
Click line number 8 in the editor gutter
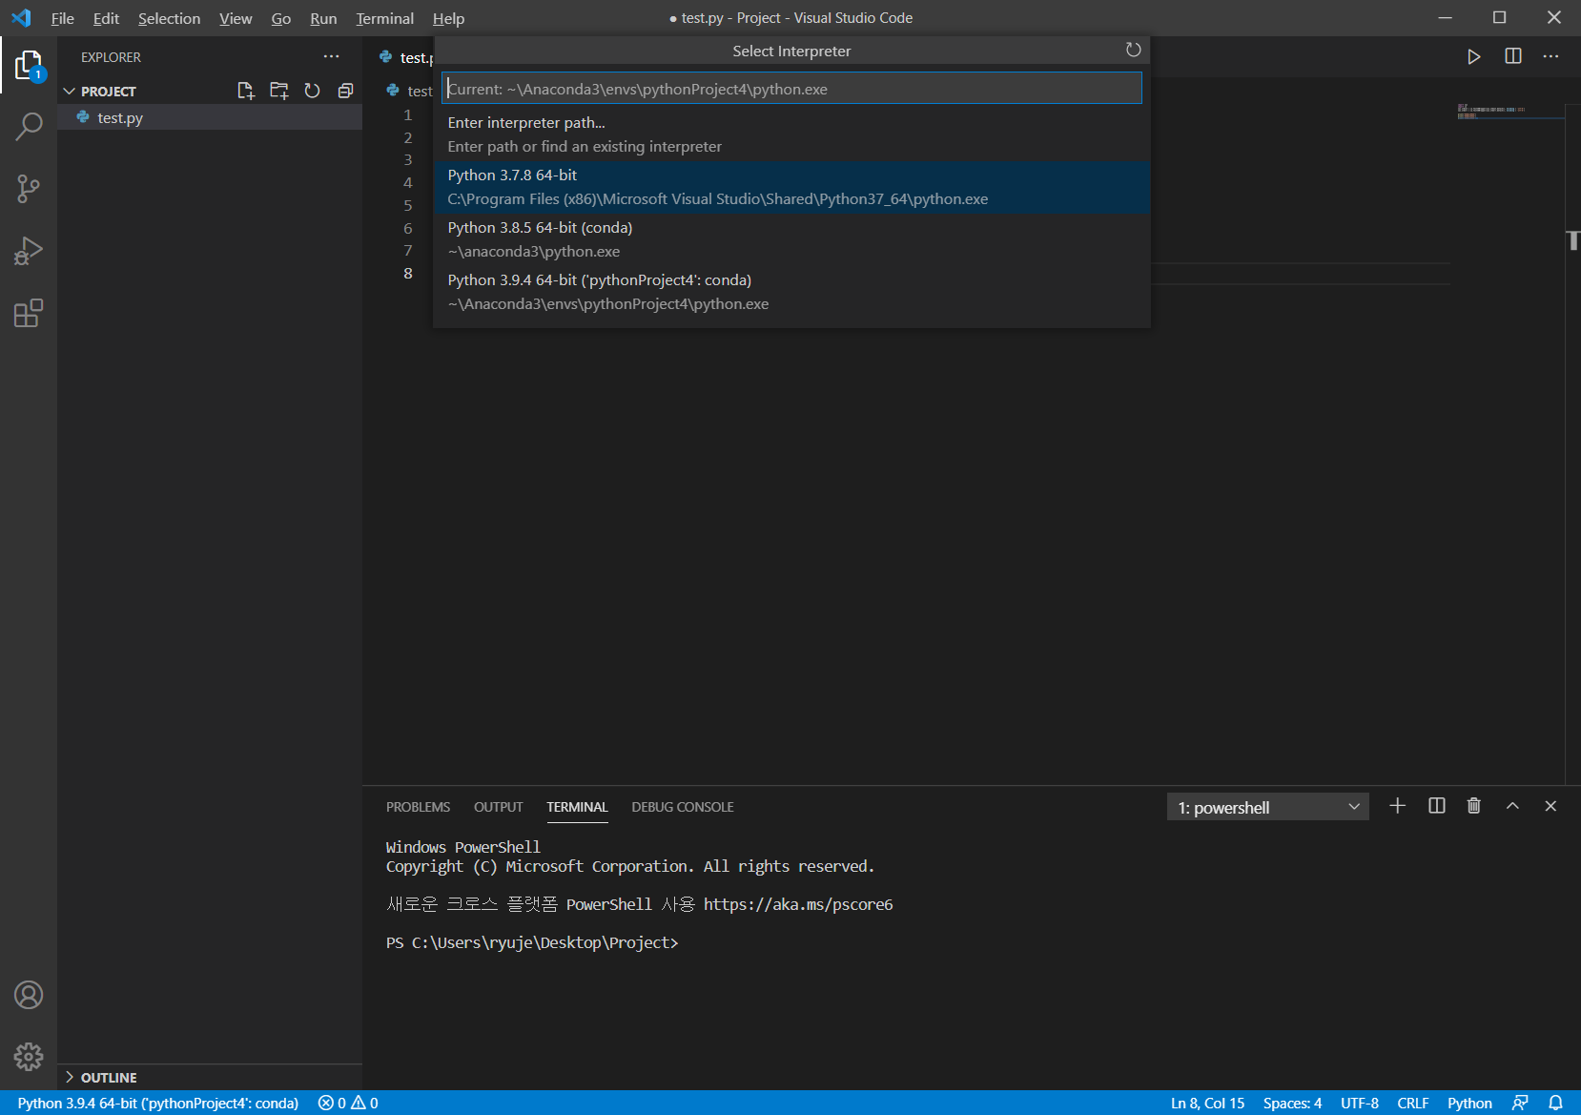click(408, 273)
